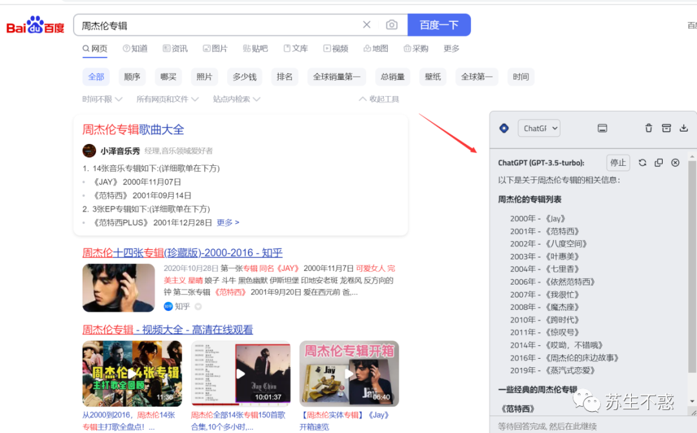Click the scrollbar down arrow in panel
The width and height of the screenshot is (697, 433).
[x=692, y=401]
